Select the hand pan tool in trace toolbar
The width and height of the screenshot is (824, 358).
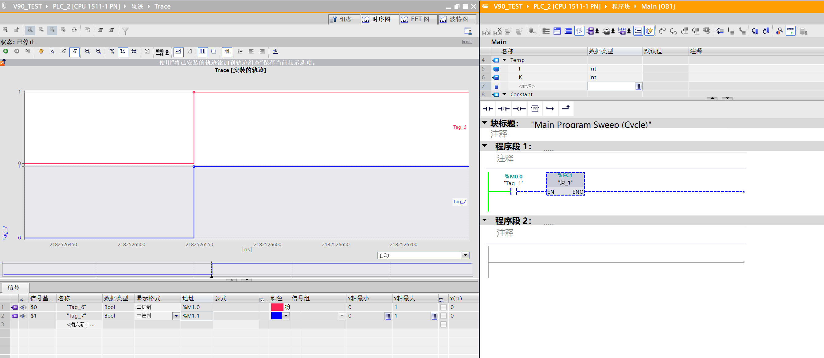(x=41, y=51)
